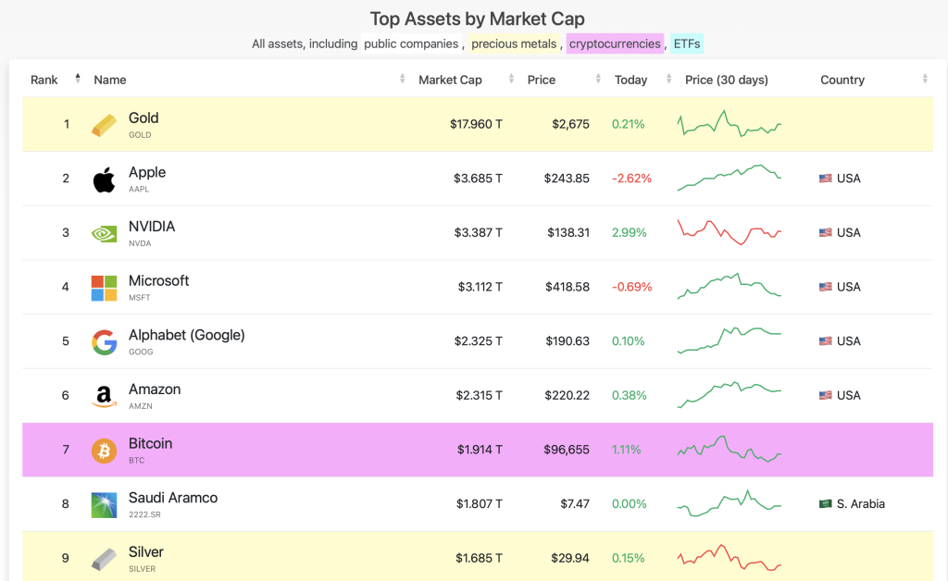Click NVIDIA price $138.31
The height and width of the screenshot is (581, 948).
(568, 232)
